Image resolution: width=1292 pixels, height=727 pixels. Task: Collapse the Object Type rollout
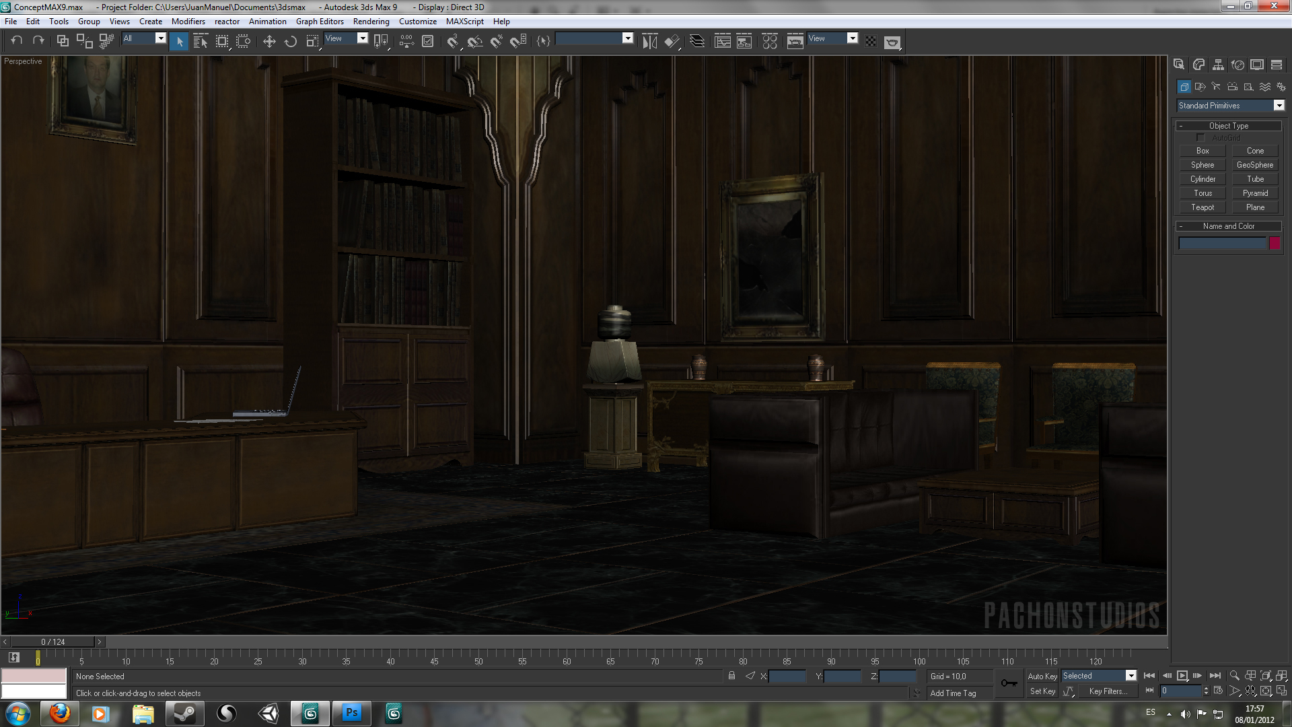click(1229, 126)
